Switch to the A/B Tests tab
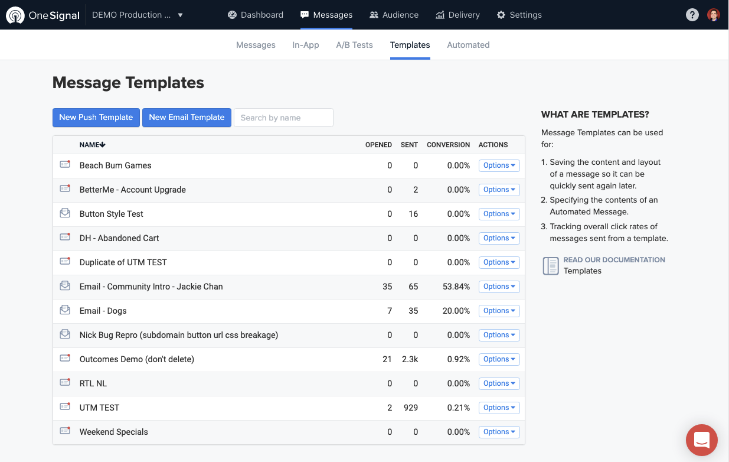 (354, 45)
